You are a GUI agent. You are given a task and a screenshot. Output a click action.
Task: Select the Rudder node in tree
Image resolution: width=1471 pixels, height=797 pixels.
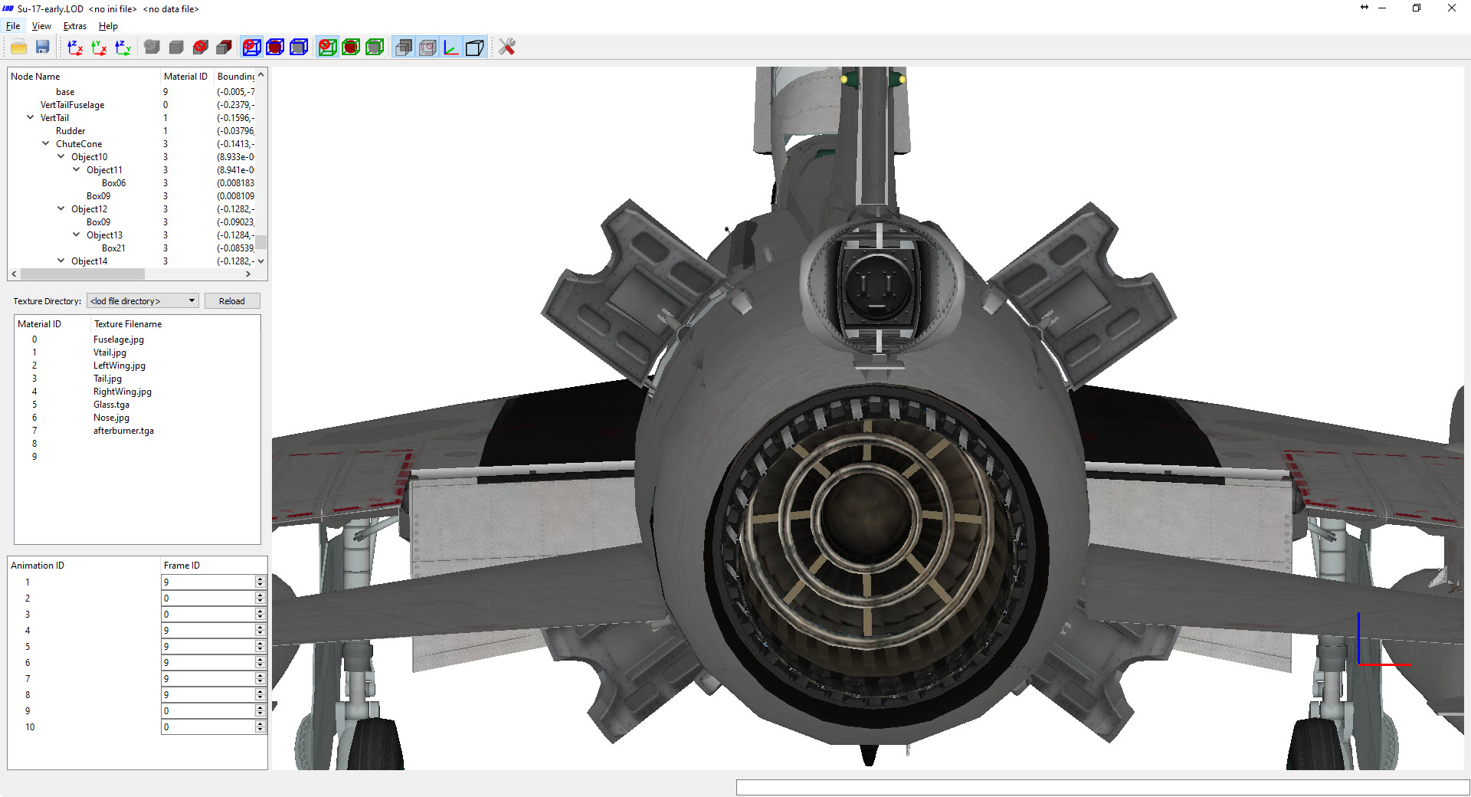click(x=70, y=131)
